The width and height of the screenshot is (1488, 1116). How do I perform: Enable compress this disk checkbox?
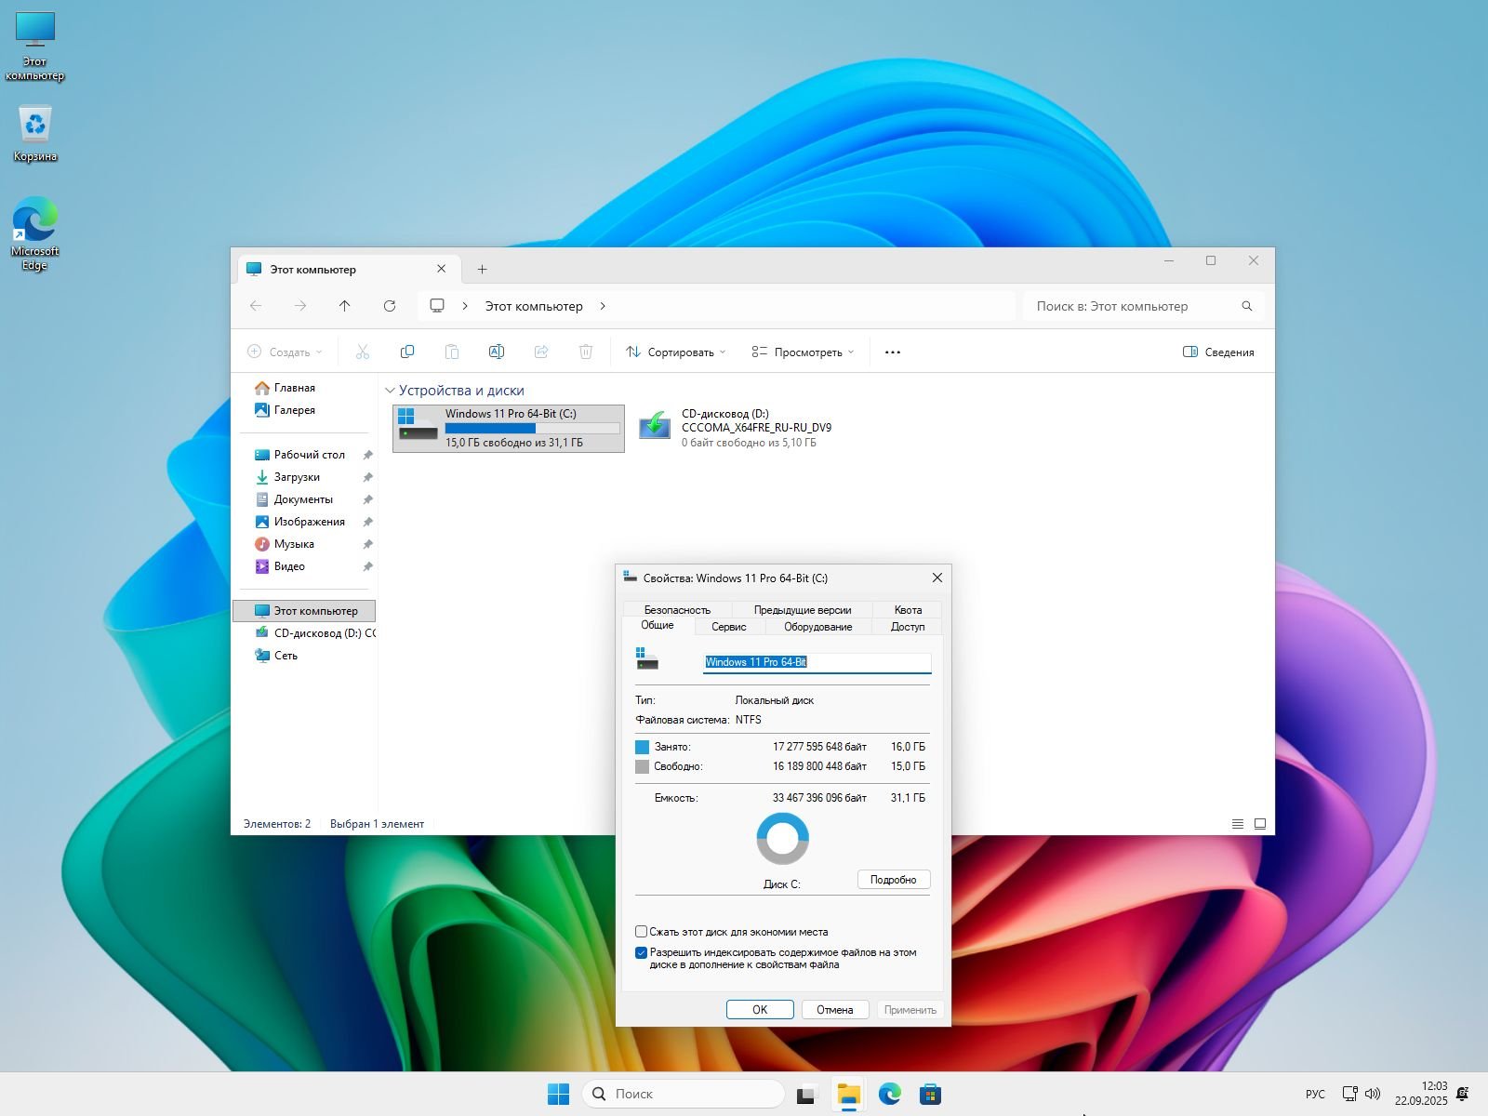click(x=642, y=932)
